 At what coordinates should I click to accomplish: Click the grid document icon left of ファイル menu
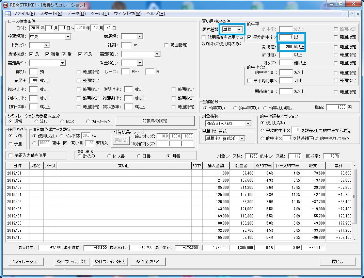(x=7, y=14)
